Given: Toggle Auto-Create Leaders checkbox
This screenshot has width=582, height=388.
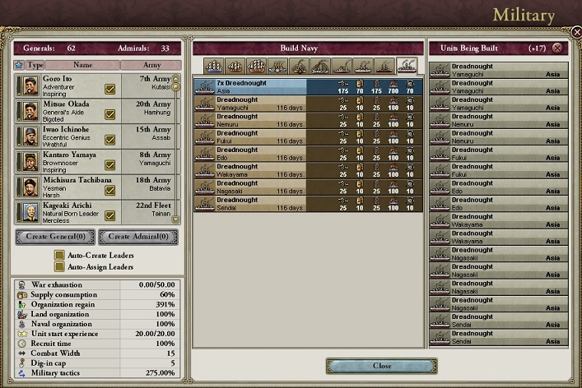Looking at the screenshot, I should [x=59, y=255].
